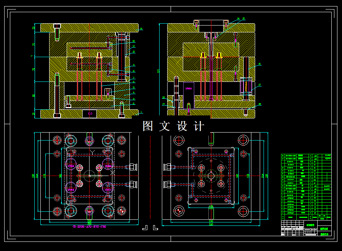The image size is (342, 251).
Task: Select part callout number 4 in left section view
Action: [x=134, y=93]
